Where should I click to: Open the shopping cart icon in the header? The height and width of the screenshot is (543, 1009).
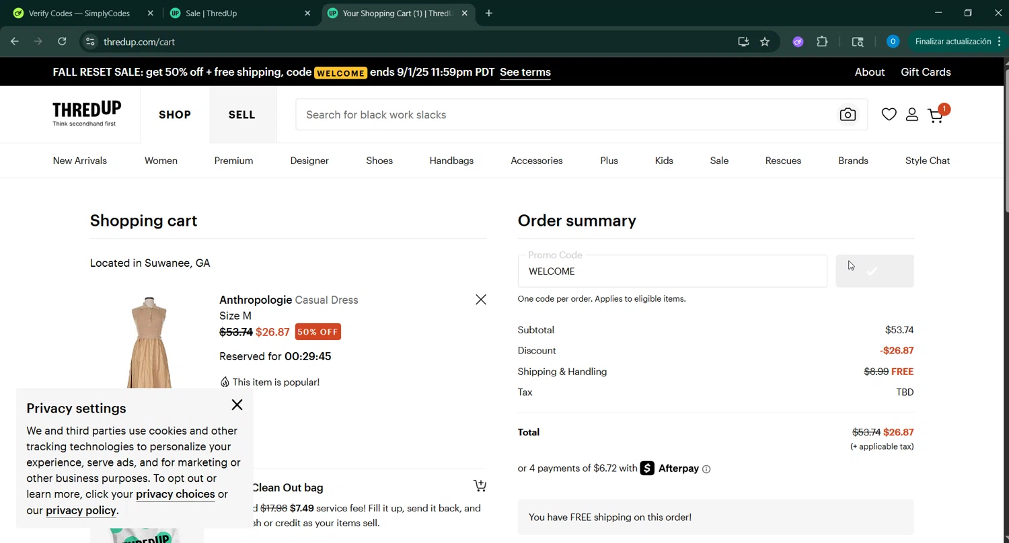[936, 115]
